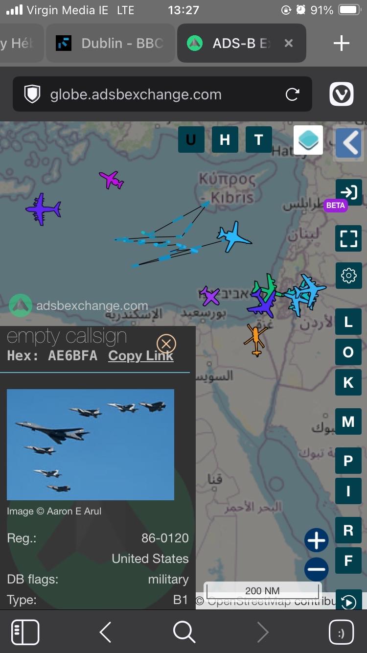The height and width of the screenshot is (653, 367).
Task: Open the map settings gear icon
Action: pyautogui.click(x=348, y=276)
